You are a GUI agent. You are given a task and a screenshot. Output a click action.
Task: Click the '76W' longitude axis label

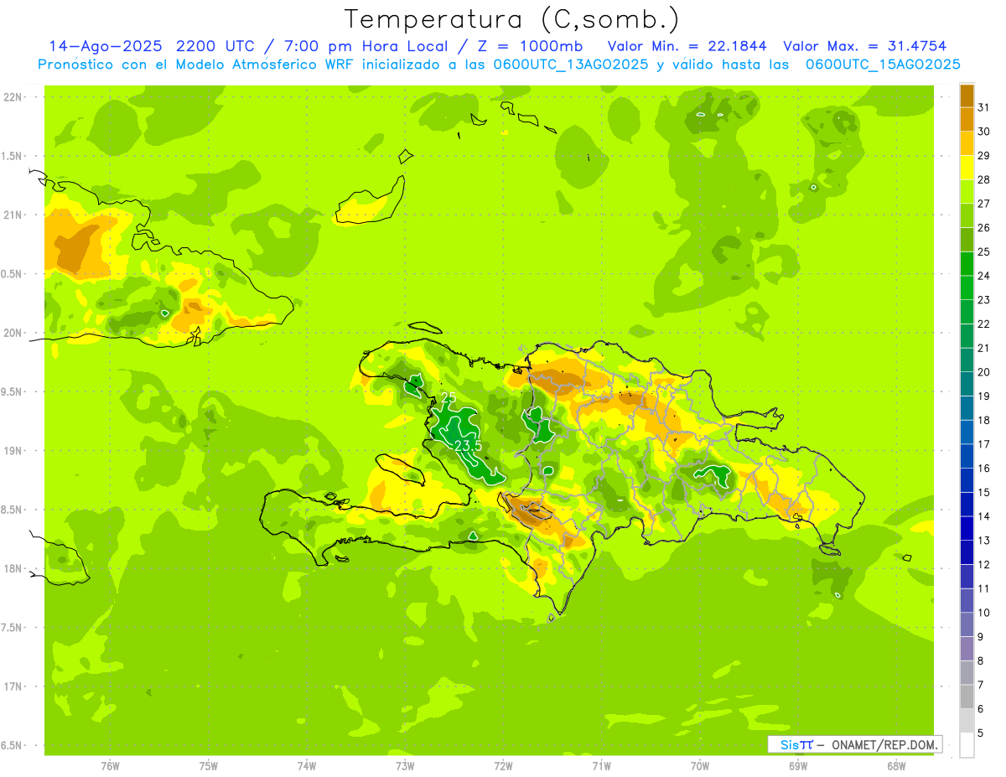tap(110, 766)
